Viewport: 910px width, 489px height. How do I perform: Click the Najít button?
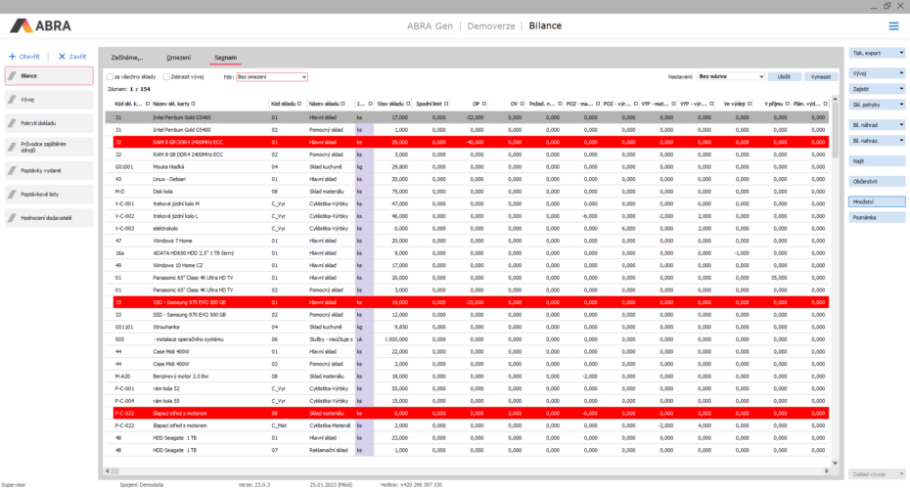(877, 161)
